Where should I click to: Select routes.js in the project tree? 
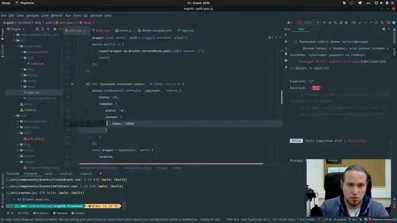[28, 110]
